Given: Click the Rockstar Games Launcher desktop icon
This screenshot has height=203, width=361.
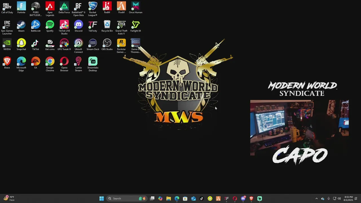Looking at the screenshot, I should point(121,46).
